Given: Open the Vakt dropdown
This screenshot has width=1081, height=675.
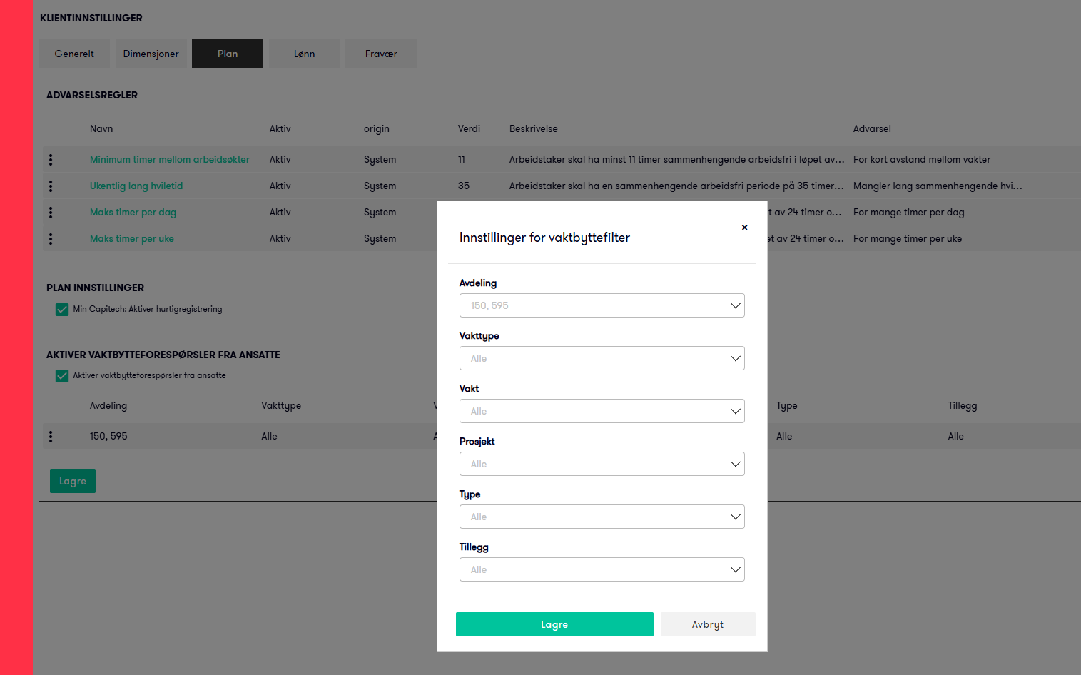Looking at the screenshot, I should coord(602,411).
